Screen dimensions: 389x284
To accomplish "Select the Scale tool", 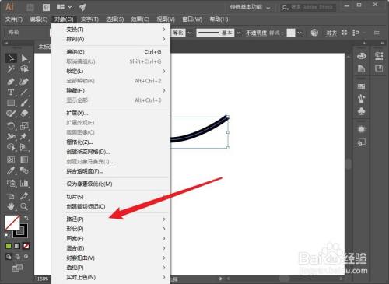I will (24, 126).
